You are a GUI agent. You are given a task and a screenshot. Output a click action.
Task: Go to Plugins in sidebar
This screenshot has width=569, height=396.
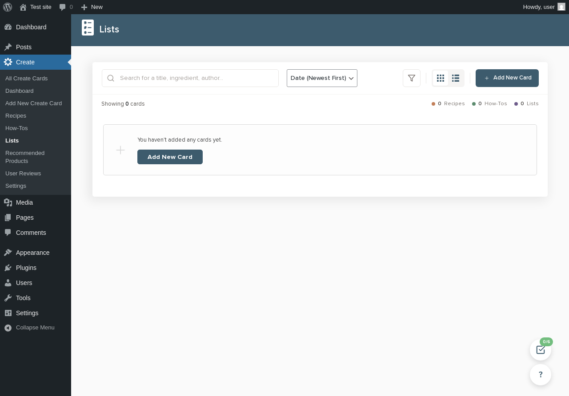pyautogui.click(x=26, y=268)
